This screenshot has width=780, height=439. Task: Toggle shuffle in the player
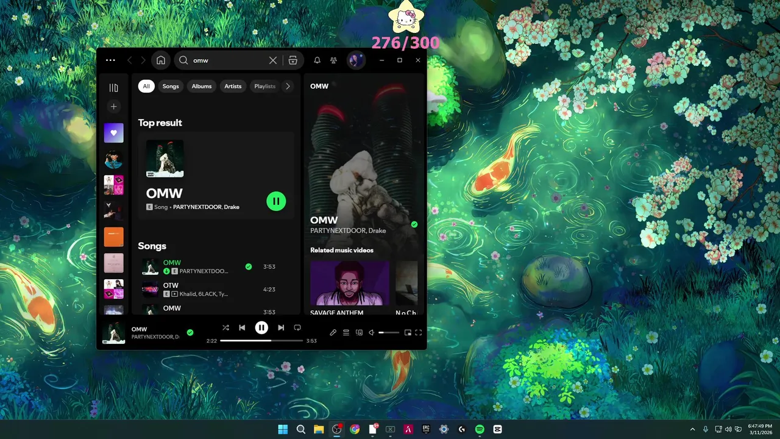225,327
